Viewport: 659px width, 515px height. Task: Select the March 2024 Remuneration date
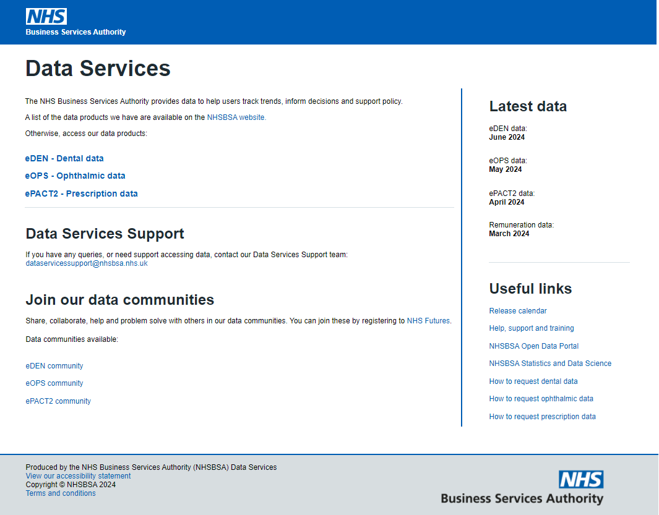click(x=509, y=234)
